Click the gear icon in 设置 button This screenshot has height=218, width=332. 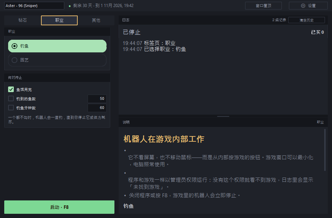click(303, 6)
